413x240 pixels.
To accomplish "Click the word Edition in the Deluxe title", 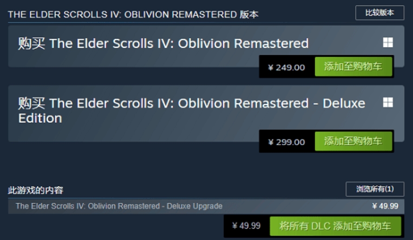I will tap(40, 118).
